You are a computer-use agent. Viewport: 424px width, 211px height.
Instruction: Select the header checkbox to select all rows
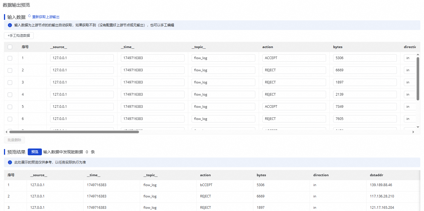coord(10,47)
